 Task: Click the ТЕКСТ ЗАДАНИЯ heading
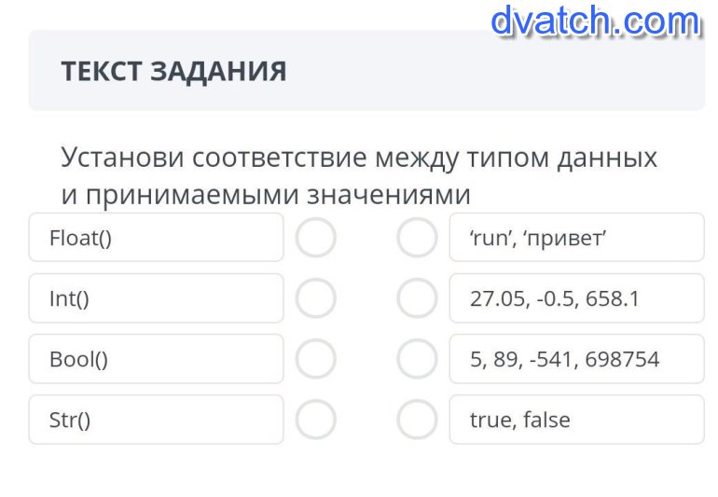click(173, 72)
